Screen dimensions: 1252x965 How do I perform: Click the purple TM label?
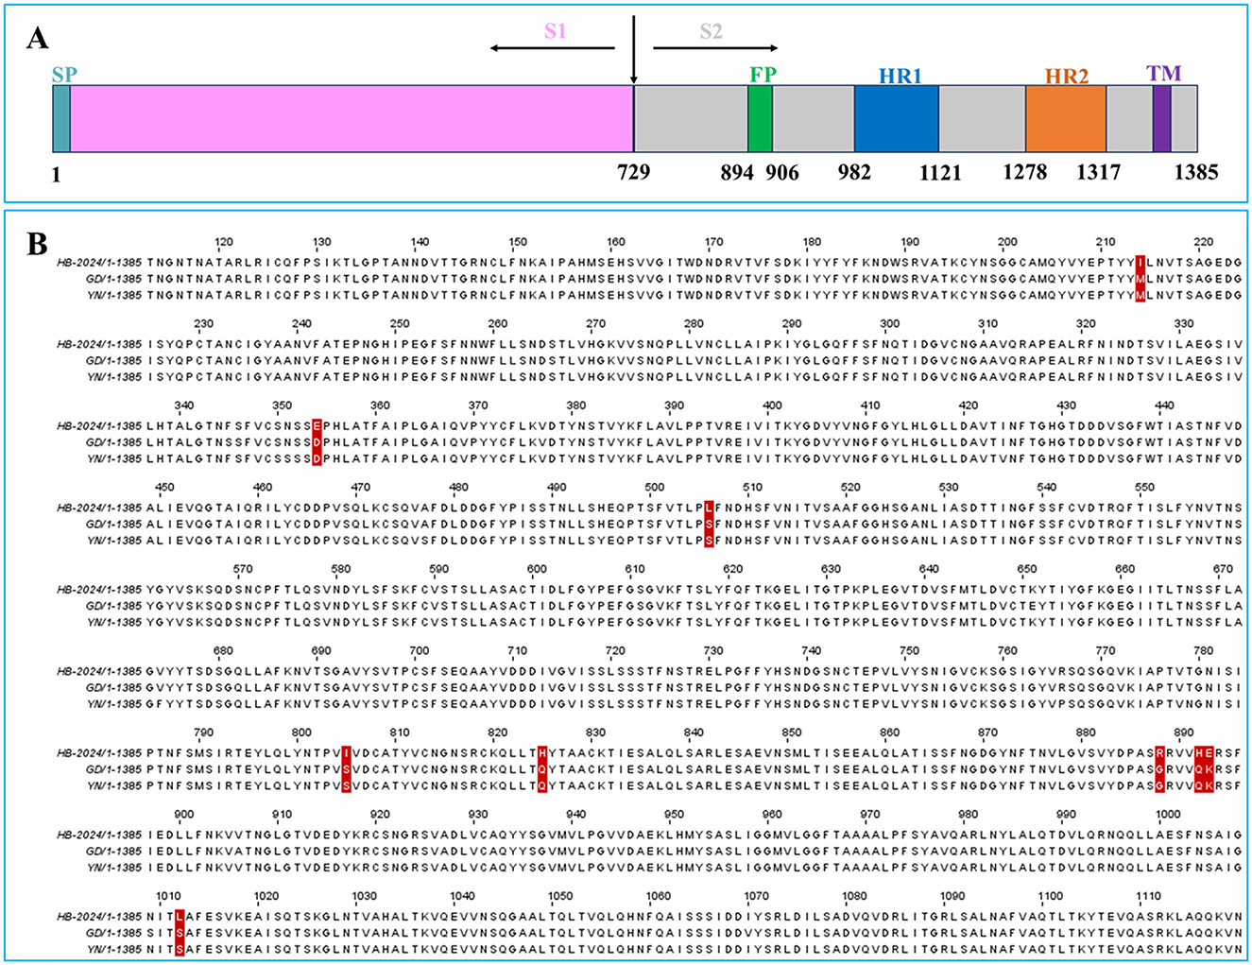point(1164,73)
